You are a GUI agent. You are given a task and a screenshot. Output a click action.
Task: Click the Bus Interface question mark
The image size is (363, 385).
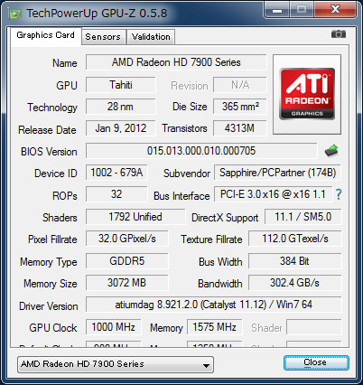pos(339,194)
